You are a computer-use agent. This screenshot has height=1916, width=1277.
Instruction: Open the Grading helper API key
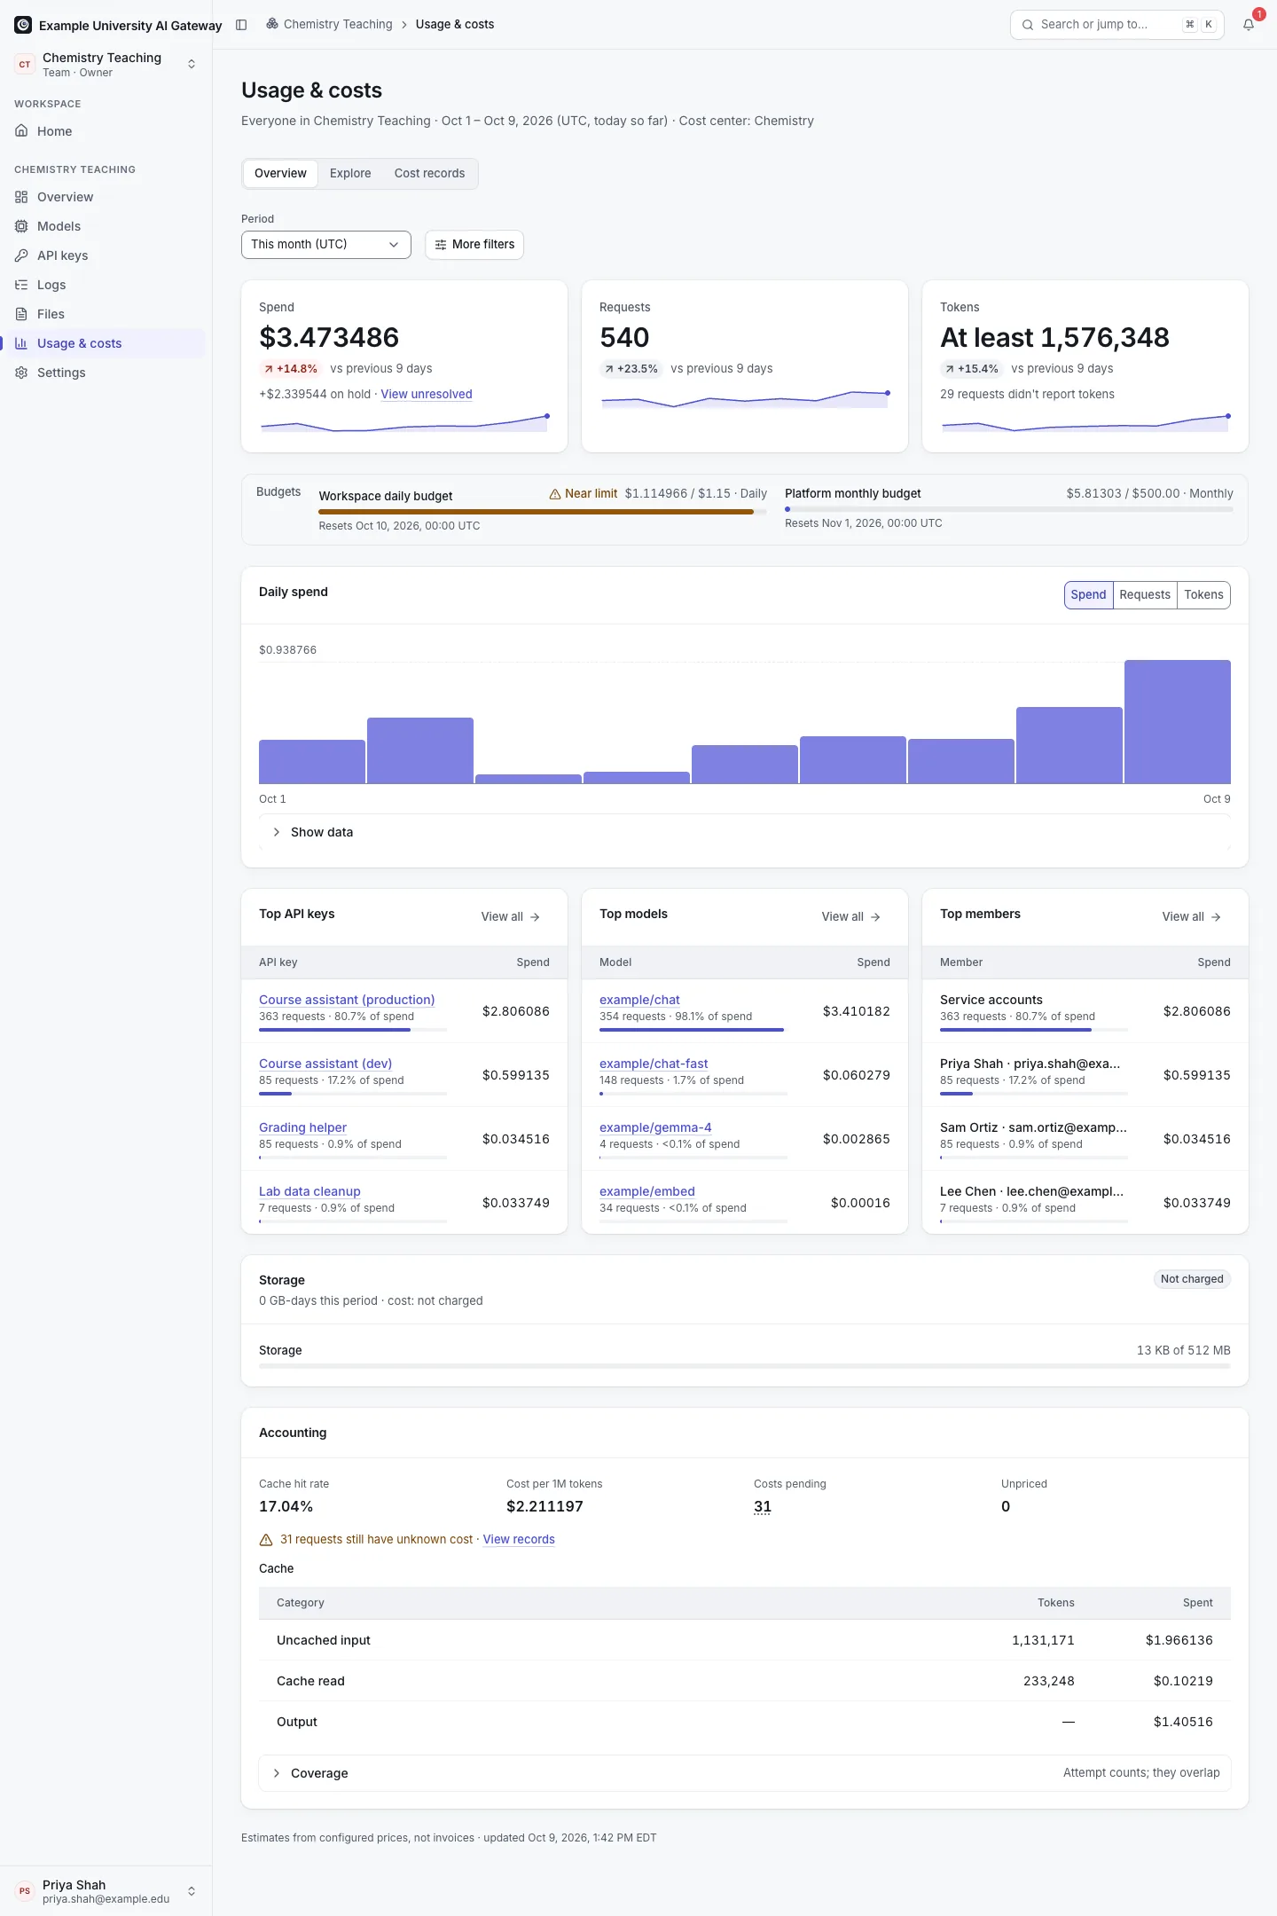point(302,1127)
